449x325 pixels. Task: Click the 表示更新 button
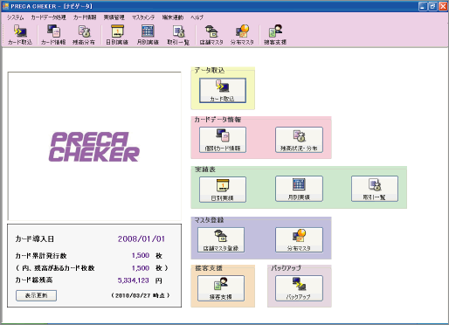click(36, 295)
